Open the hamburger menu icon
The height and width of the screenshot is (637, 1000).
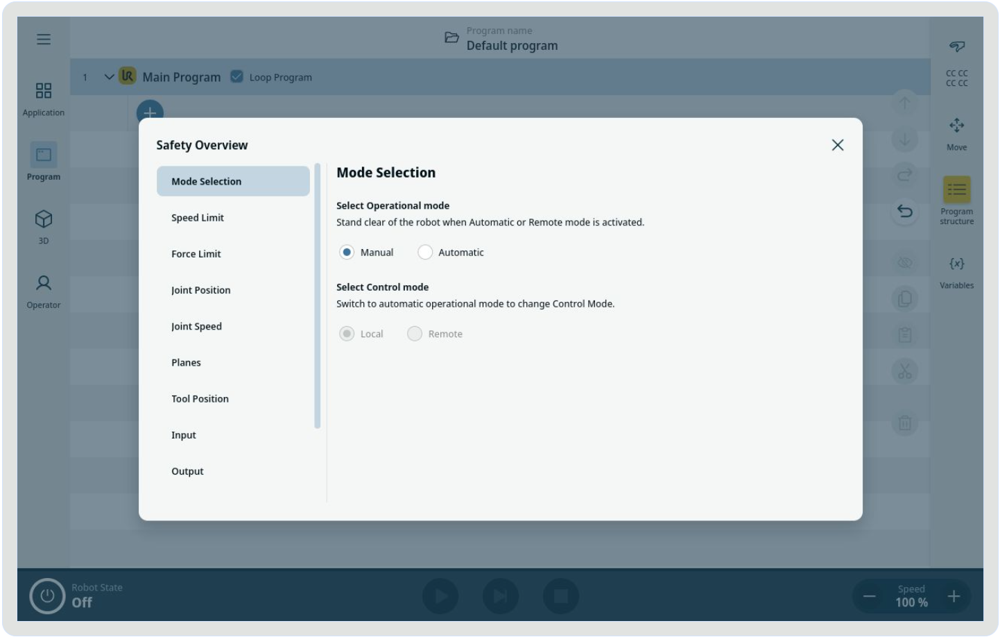(x=44, y=40)
